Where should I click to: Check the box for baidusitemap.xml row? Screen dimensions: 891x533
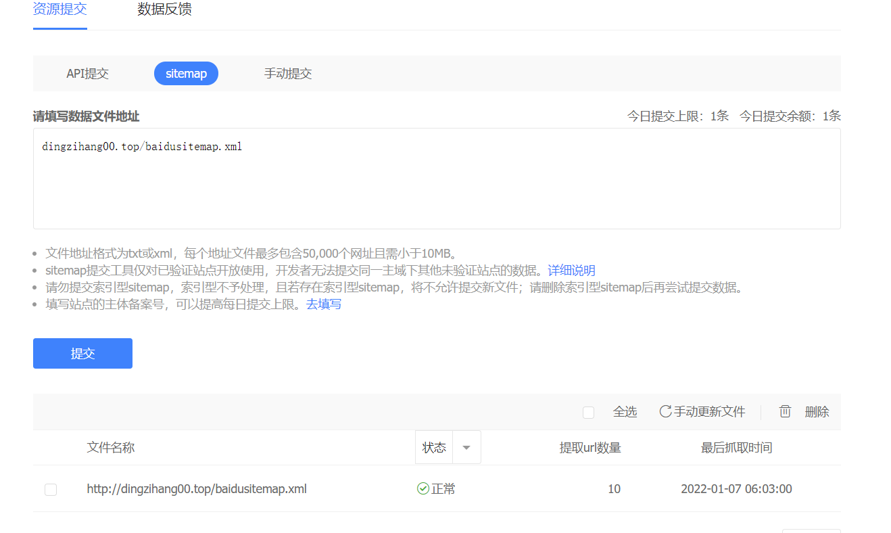pyautogui.click(x=51, y=489)
